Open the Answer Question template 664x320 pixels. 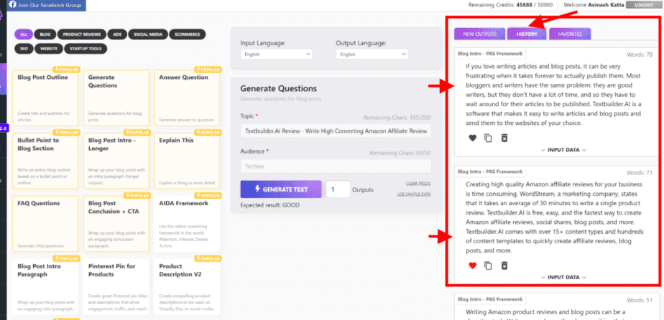(187, 98)
